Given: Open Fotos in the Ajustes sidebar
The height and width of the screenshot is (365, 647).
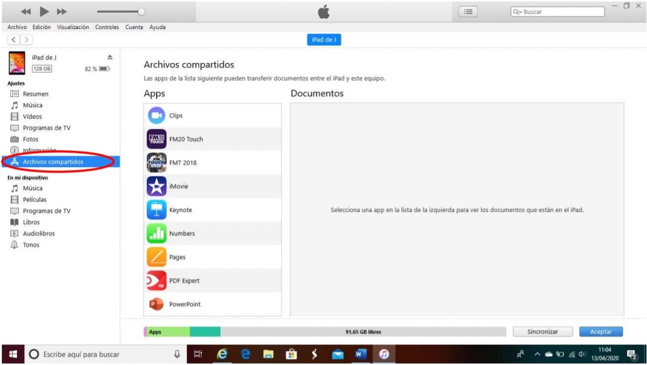Looking at the screenshot, I should click(30, 139).
